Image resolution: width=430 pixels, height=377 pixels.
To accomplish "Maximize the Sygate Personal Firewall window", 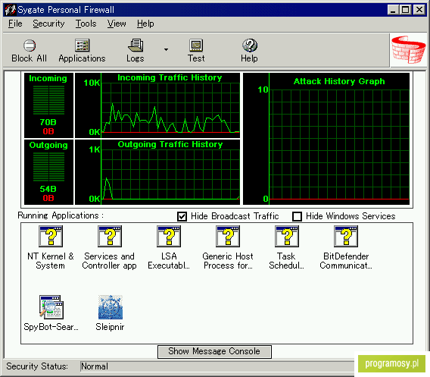I will pos(405,10).
